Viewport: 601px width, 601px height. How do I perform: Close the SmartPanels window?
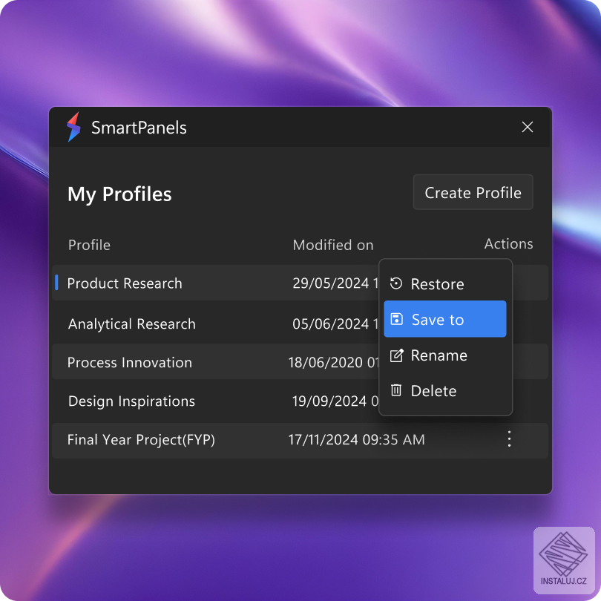click(x=528, y=127)
